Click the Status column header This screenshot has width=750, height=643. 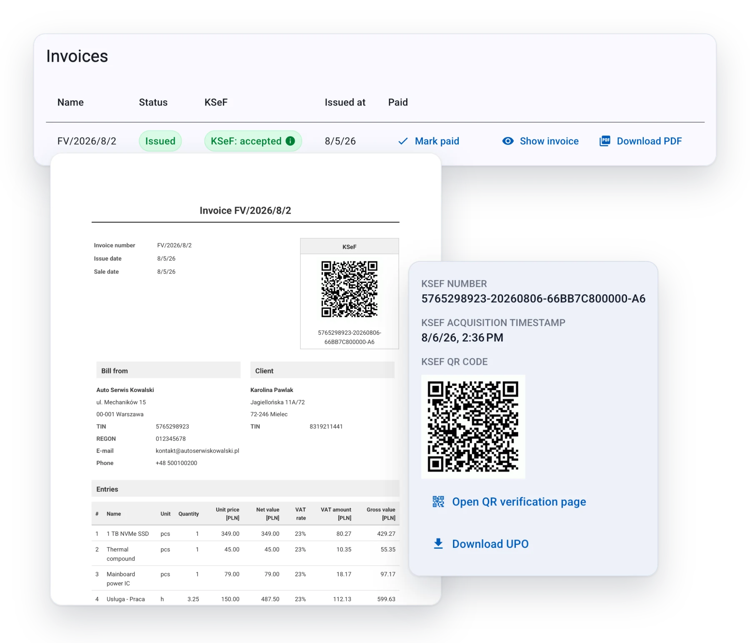153,103
